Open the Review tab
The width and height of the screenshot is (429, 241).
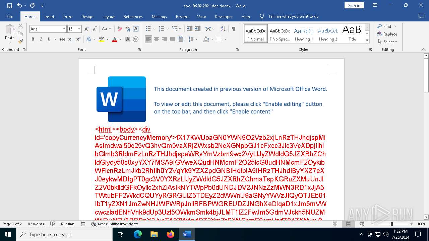point(182,16)
